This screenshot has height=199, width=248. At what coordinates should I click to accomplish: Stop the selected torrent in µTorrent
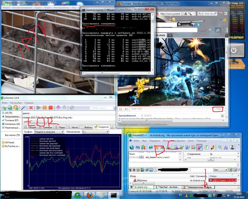tap(51, 108)
